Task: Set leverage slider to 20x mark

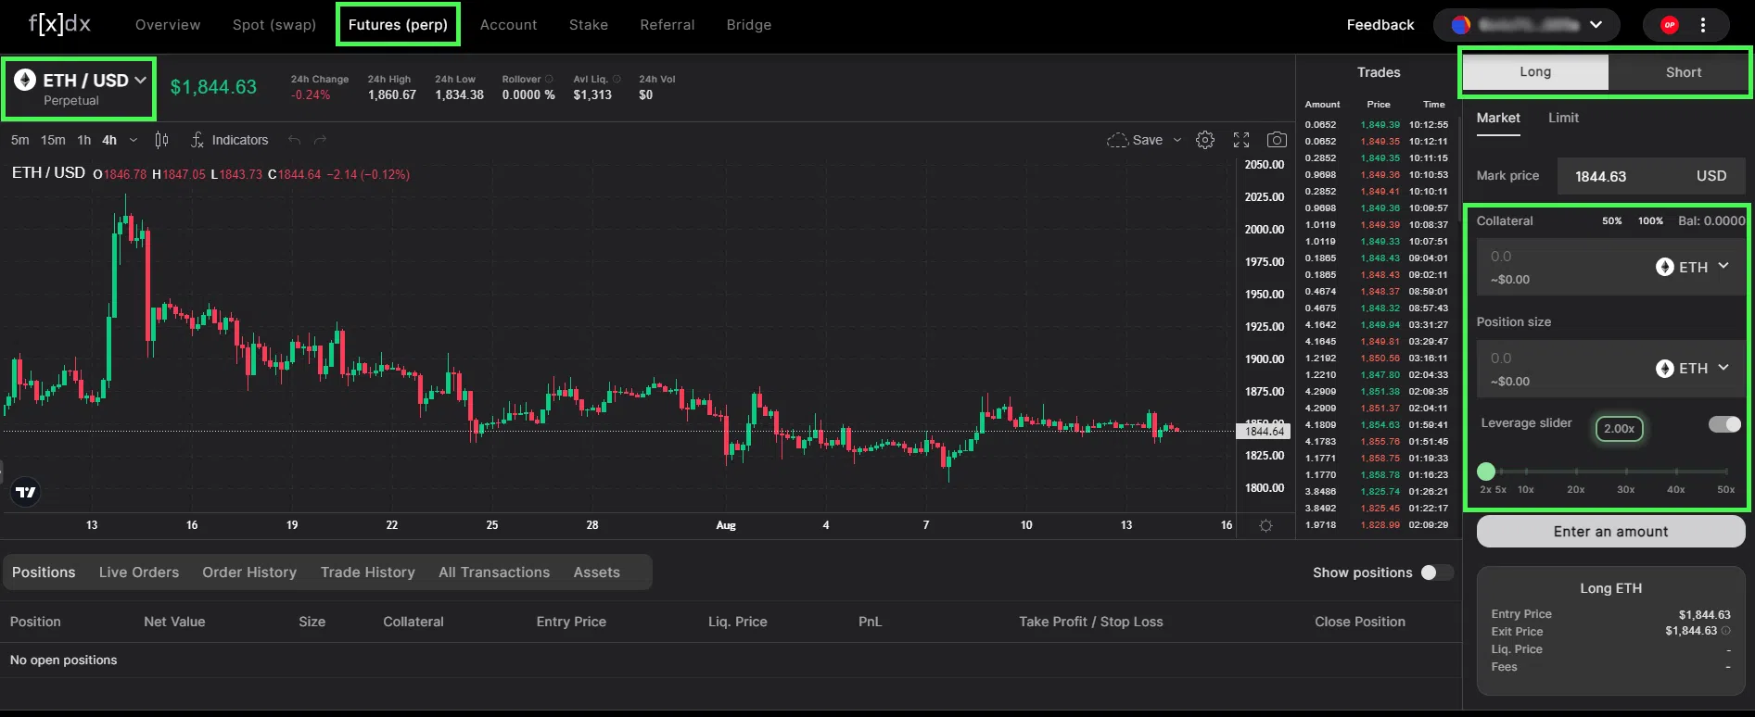Action: (1575, 472)
